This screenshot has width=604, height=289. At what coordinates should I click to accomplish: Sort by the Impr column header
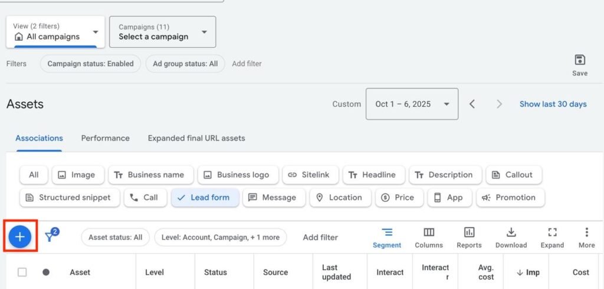click(528, 272)
